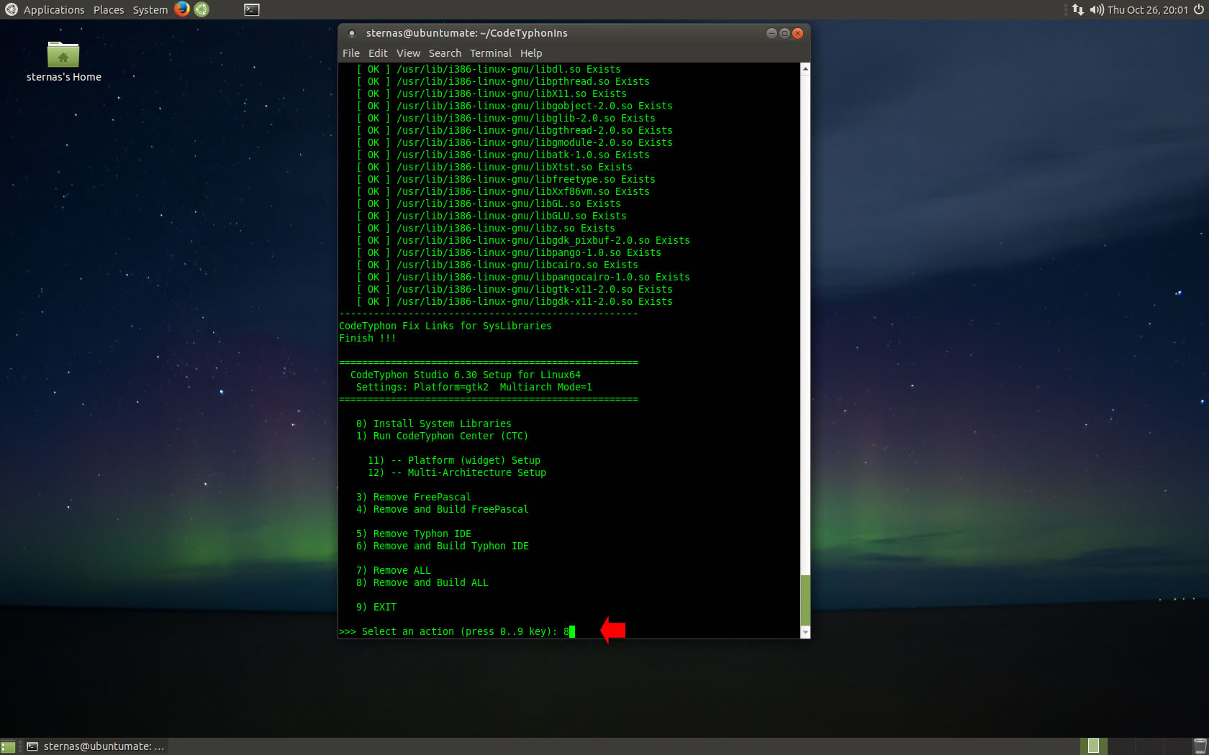
Task: Click the show desktop icon
Action: [x=8, y=746]
